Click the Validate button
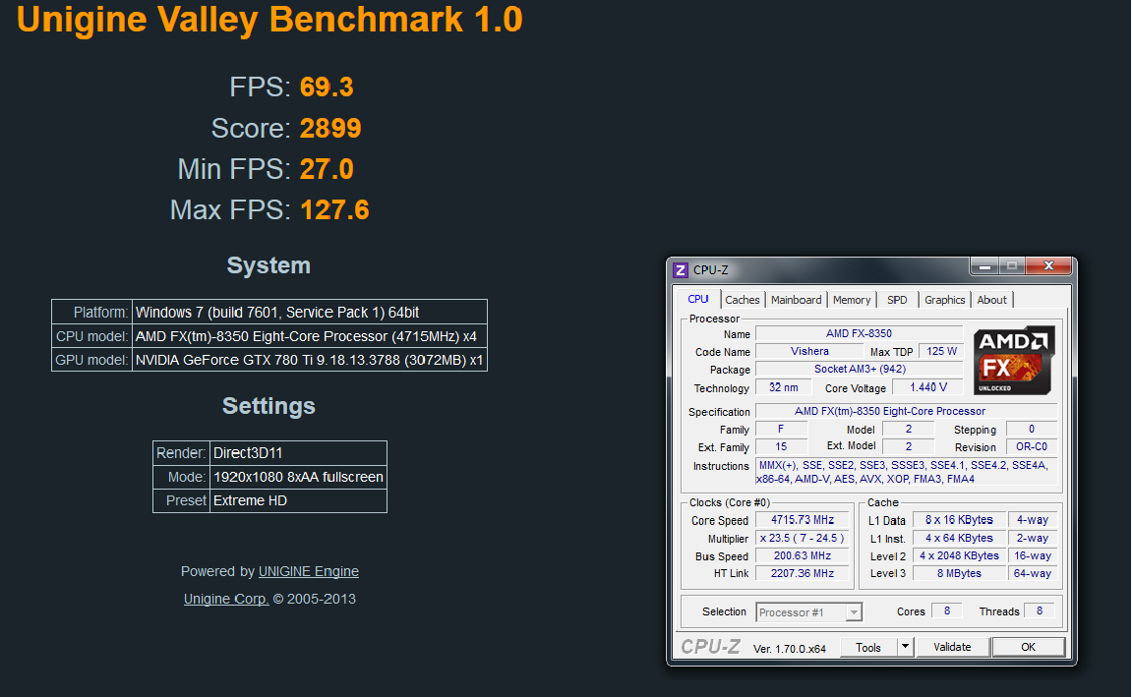 [952, 647]
